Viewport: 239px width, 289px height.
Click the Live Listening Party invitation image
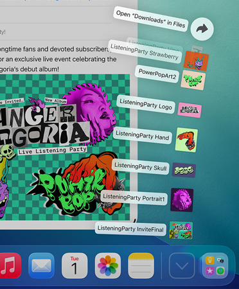[65, 147]
